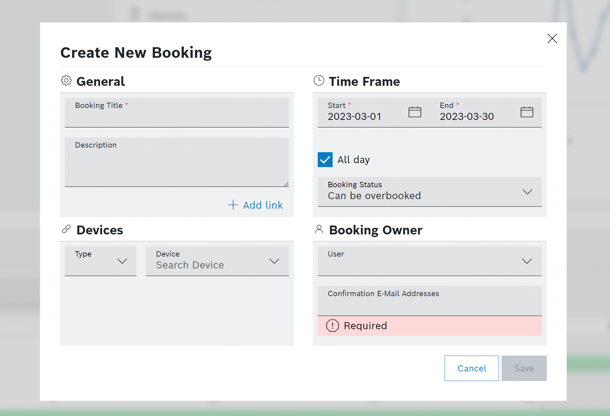Image resolution: width=610 pixels, height=416 pixels.
Task: Uncheck the All day checkbox
Action: click(x=325, y=160)
